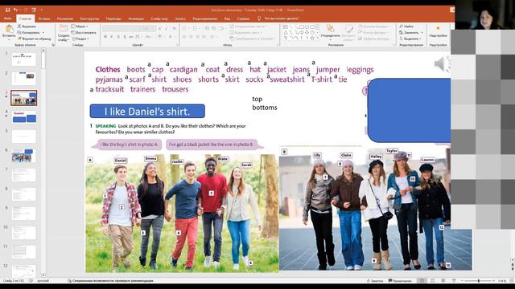Click the Find (Найти) magnifier
Screen dimensions: 515x289
[x=402, y=26]
